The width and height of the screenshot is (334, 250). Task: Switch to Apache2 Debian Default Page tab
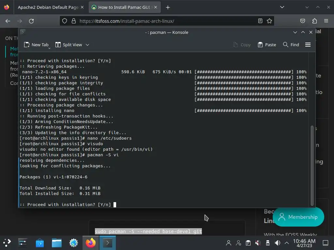click(48, 7)
